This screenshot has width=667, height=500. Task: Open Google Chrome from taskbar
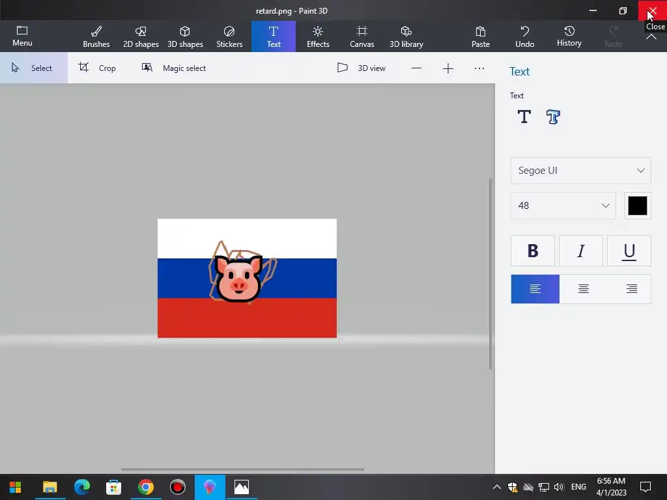pos(145,487)
